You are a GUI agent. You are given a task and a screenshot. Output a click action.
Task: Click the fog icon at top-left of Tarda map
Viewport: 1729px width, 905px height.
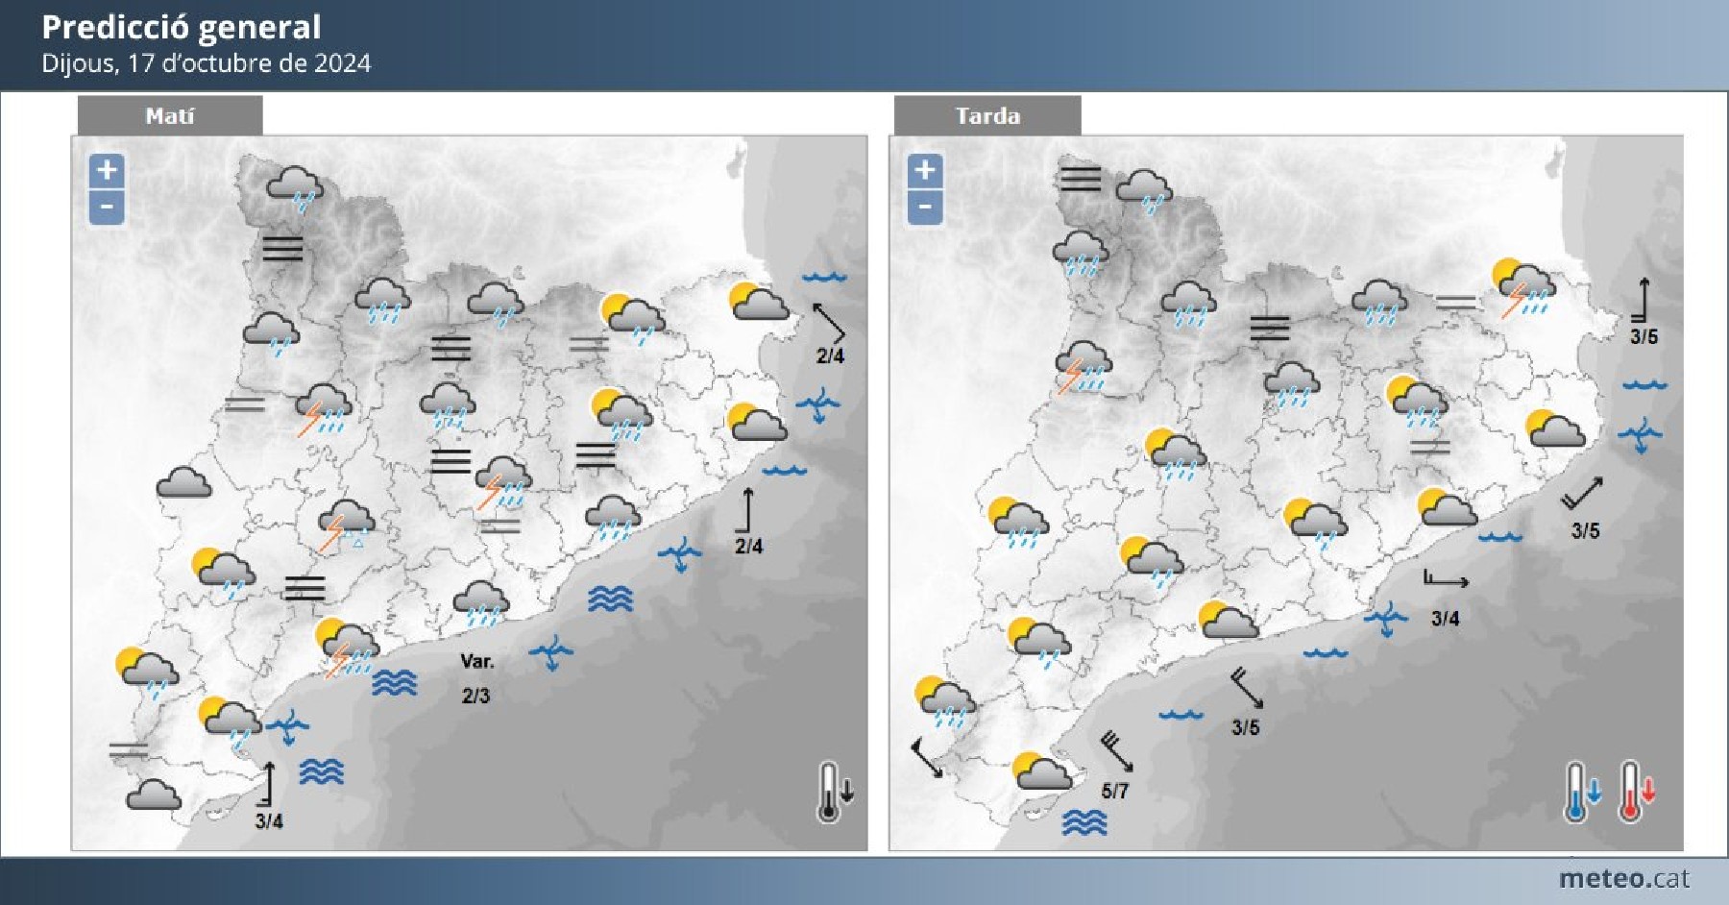(x=1080, y=179)
